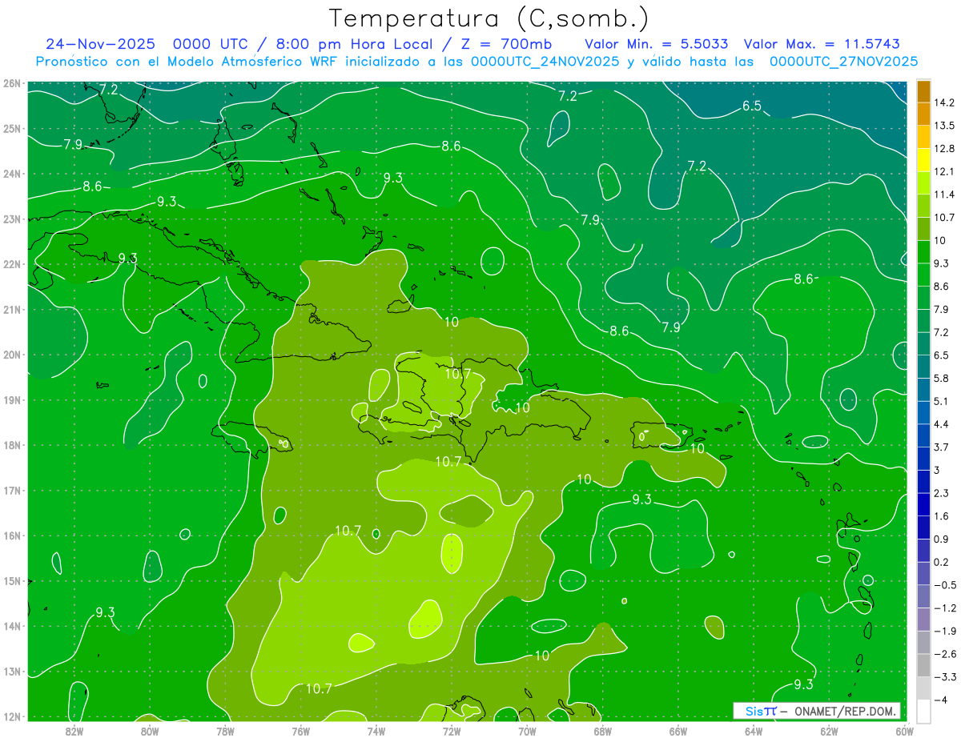Click the "14.2" color bar label
Image resolution: width=961 pixels, height=742 pixels.
click(946, 103)
